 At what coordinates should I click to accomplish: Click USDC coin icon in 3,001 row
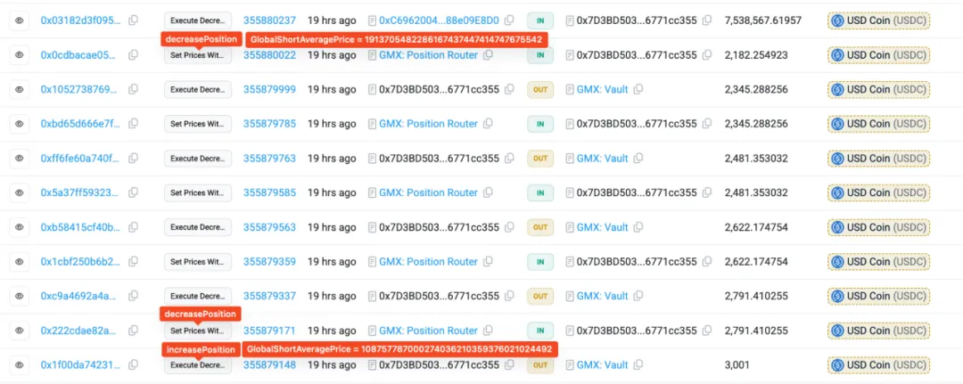[x=837, y=365]
